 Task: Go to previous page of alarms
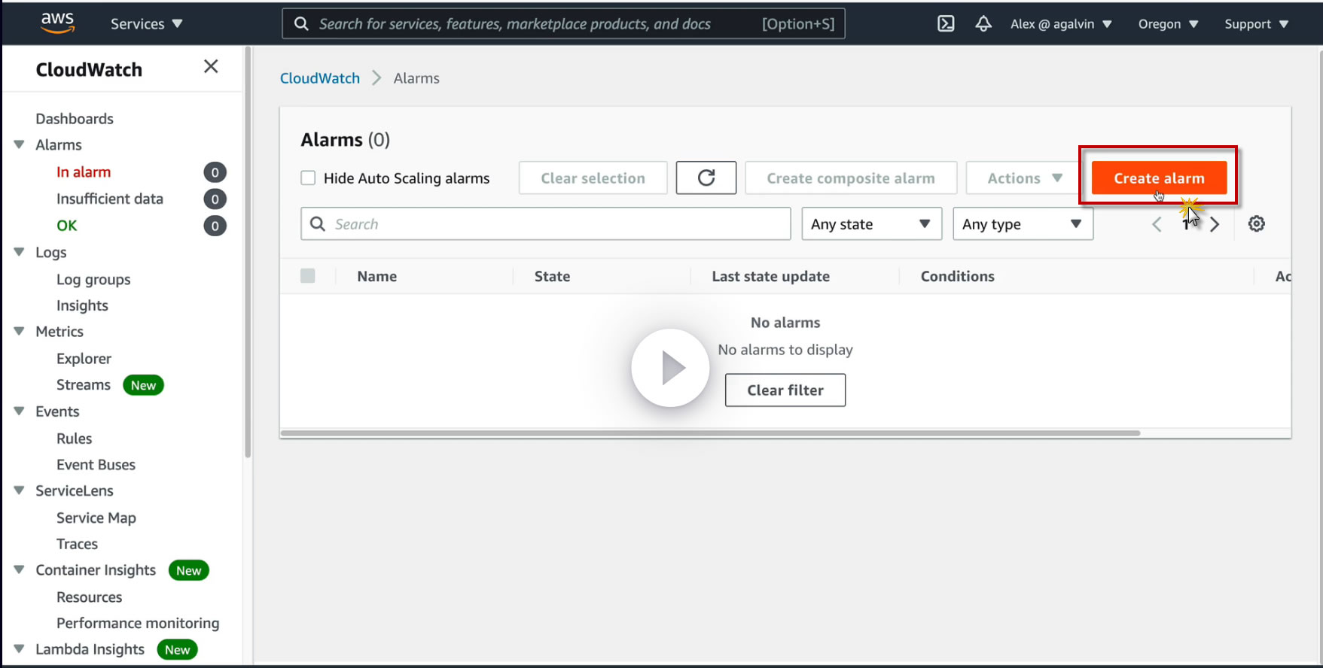(1157, 224)
